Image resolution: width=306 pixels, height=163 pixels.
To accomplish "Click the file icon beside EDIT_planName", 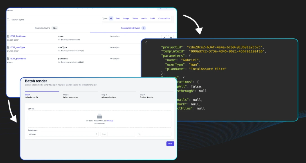I will click(x=8, y=58).
